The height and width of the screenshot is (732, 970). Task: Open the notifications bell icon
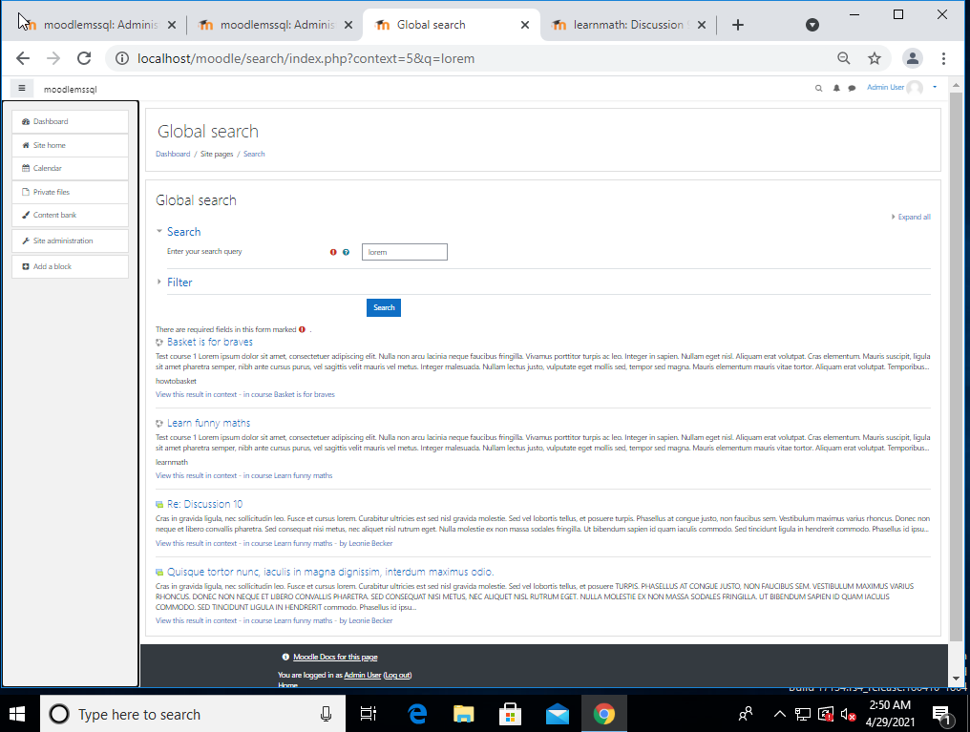click(x=836, y=89)
